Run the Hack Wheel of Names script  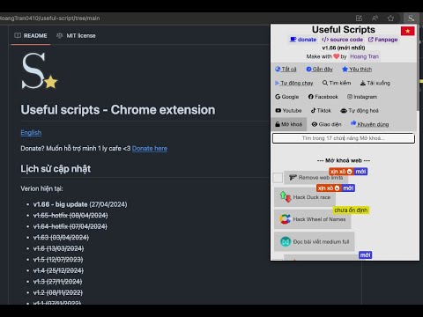coord(313,219)
